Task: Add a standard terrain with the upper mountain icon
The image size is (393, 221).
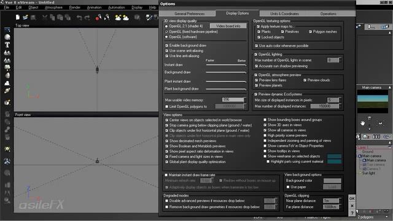Action: [7, 53]
